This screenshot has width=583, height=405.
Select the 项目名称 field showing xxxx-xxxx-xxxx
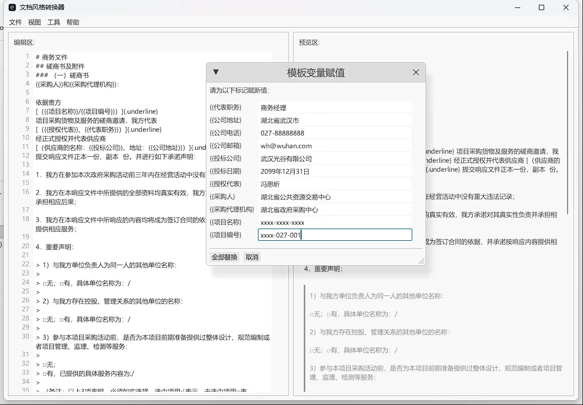click(335, 222)
